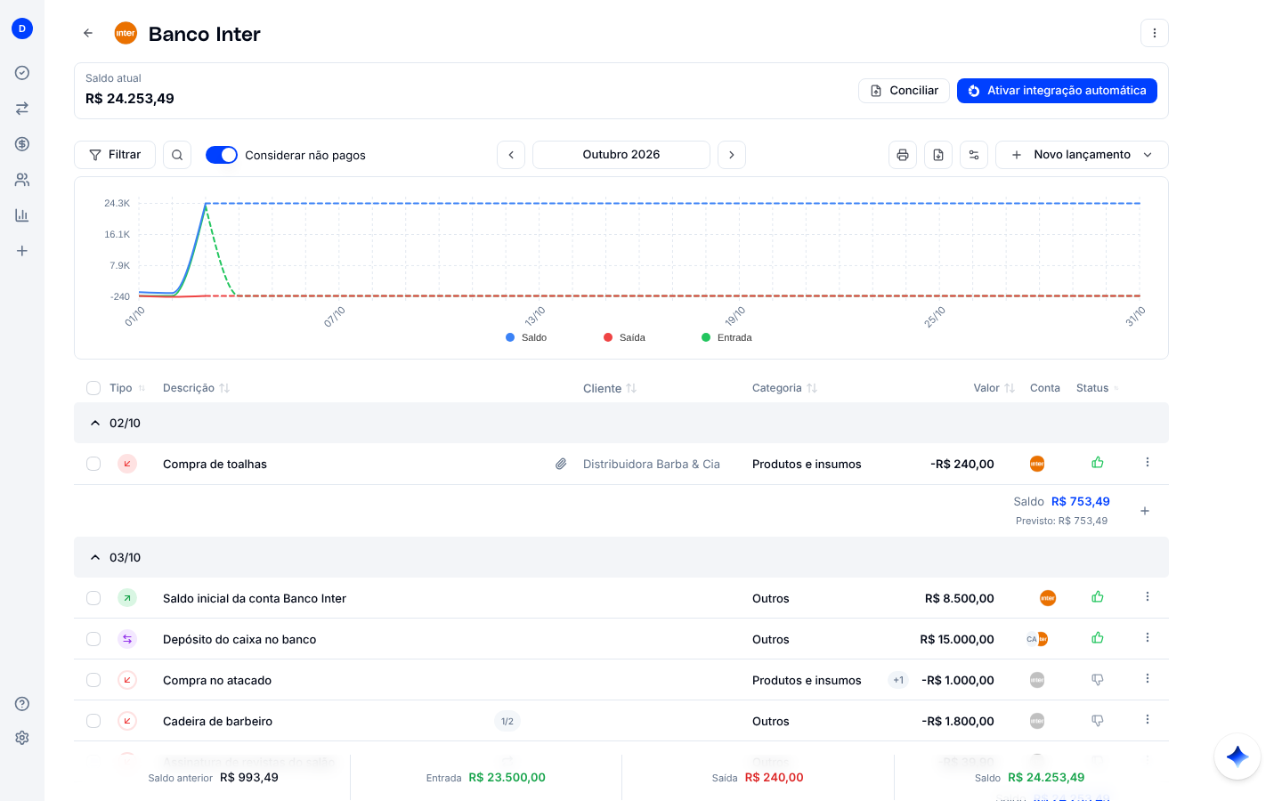Viewport: 1282px width, 801px height.
Task: Open the bar chart reports icon in sidebar
Action: (22, 215)
